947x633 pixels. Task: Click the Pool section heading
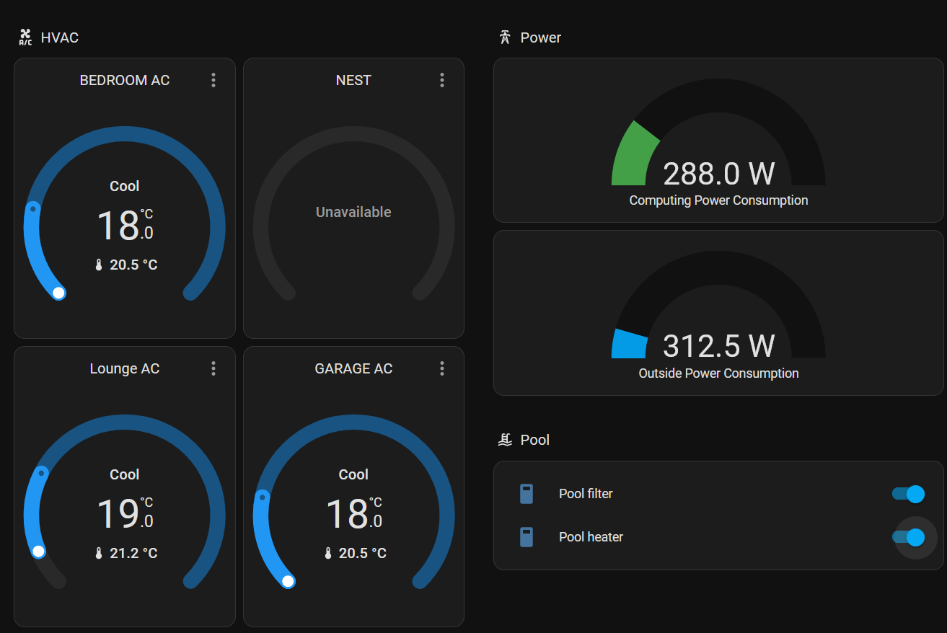pyautogui.click(x=535, y=440)
